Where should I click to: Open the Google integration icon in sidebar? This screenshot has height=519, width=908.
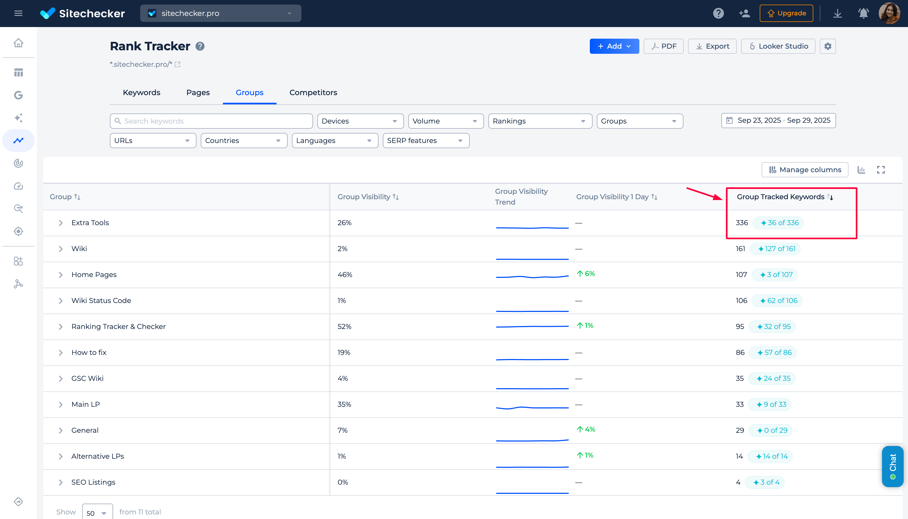point(18,95)
